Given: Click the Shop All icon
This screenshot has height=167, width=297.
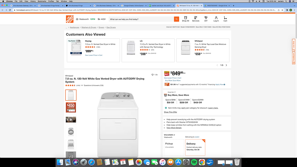Looking at the screenshot, I should pyautogui.click(x=185, y=19).
